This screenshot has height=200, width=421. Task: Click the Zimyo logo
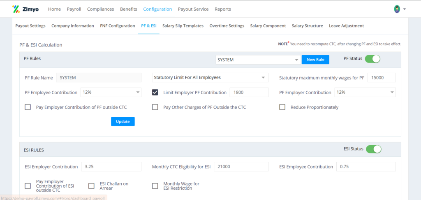[x=25, y=9]
